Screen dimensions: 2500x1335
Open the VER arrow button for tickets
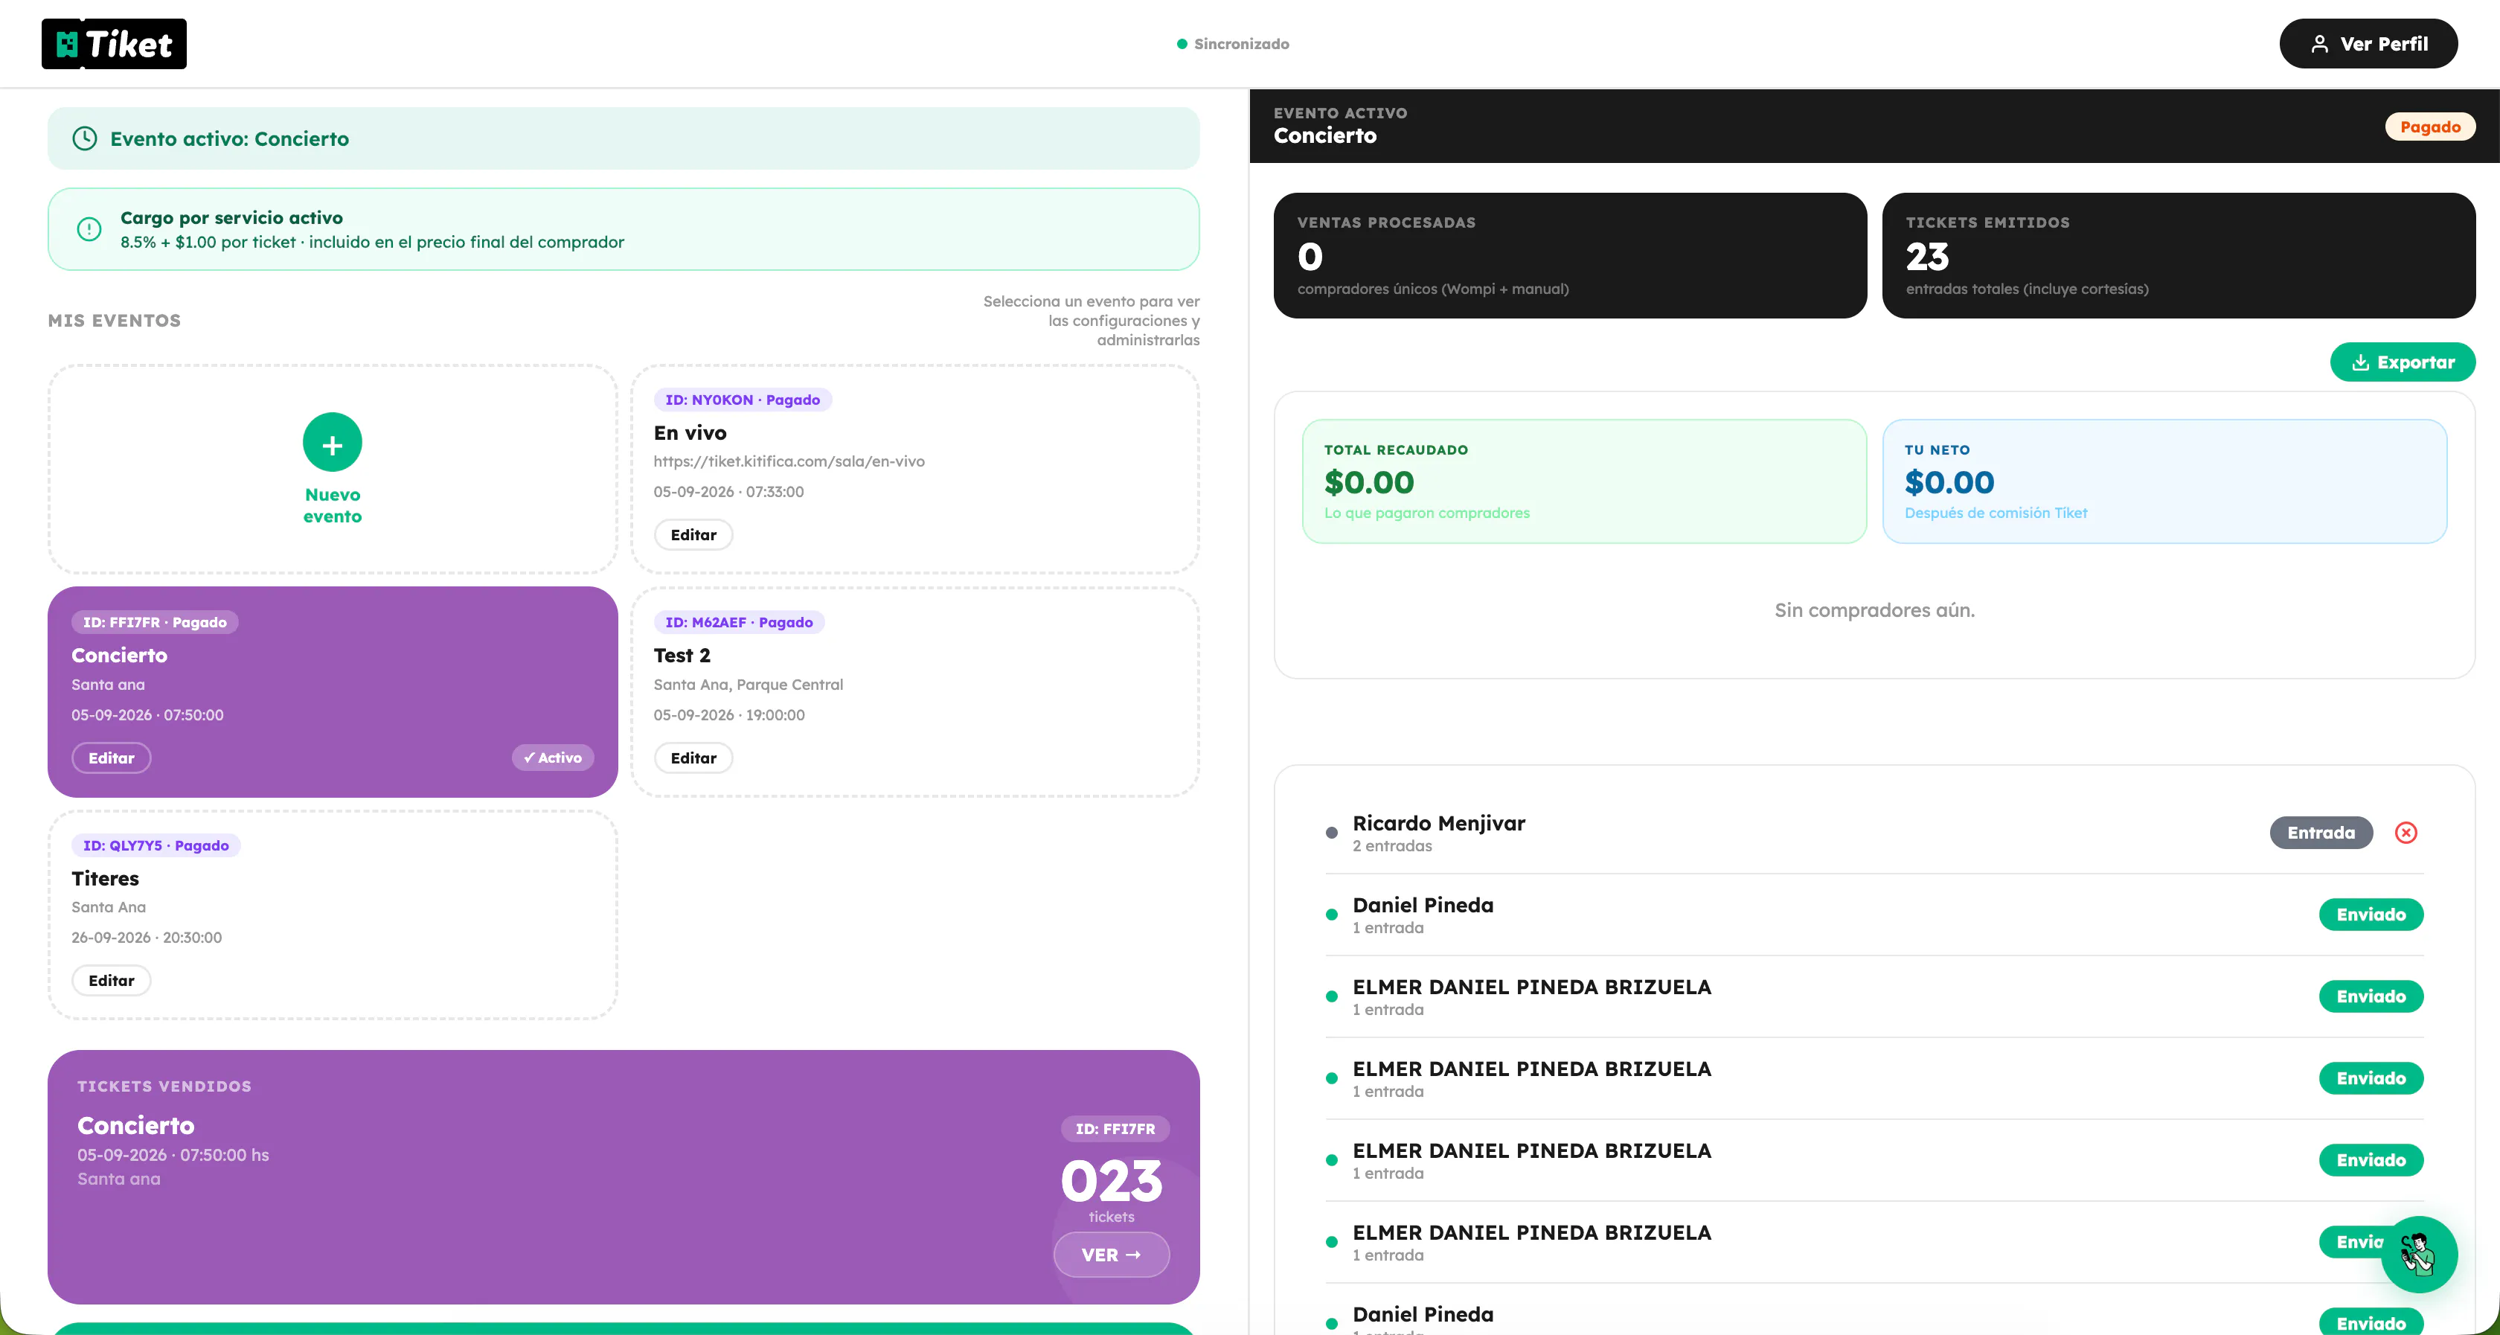point(1111,1255)
